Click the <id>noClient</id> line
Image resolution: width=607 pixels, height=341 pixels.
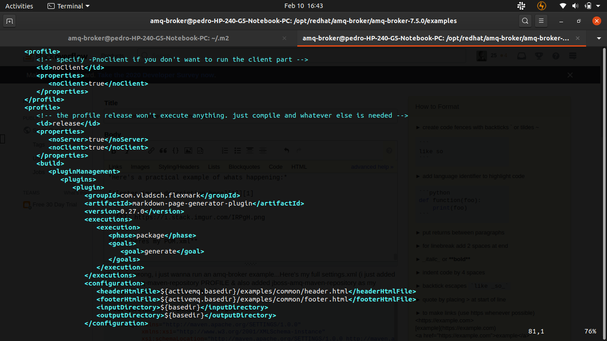click(70, 67)
